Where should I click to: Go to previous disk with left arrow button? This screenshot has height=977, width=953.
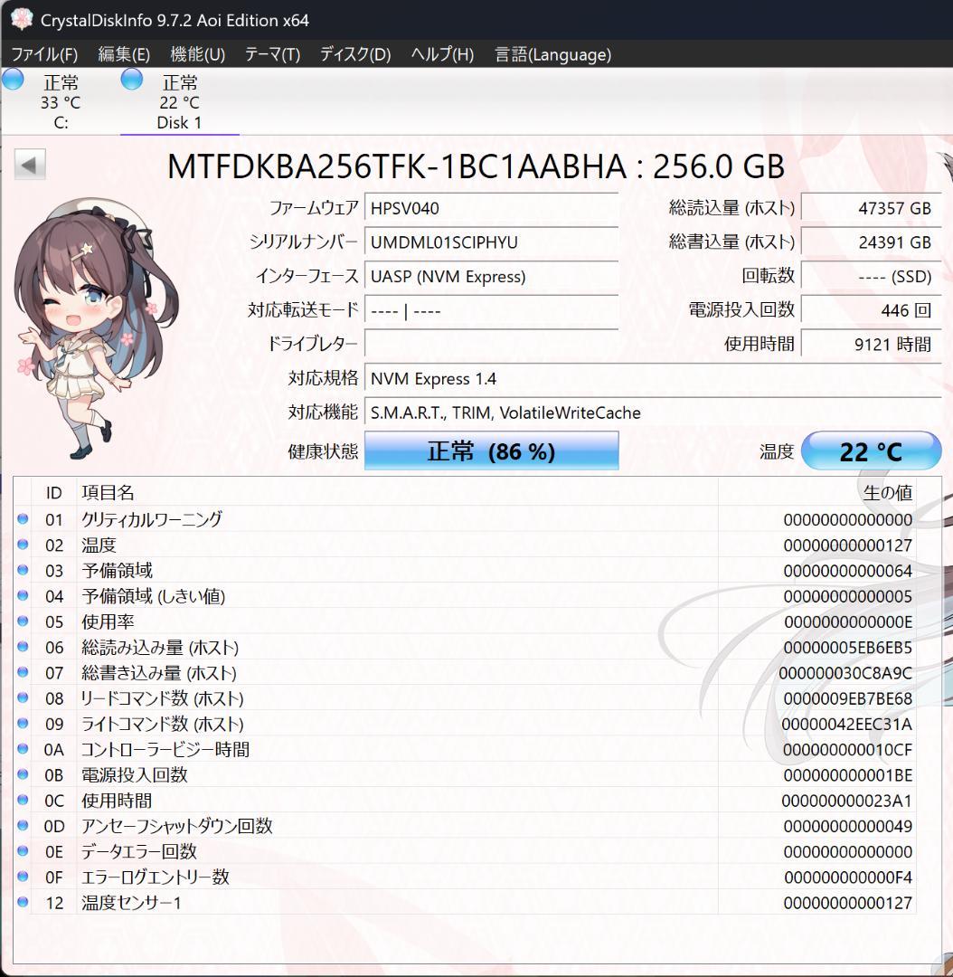(29, 165)
